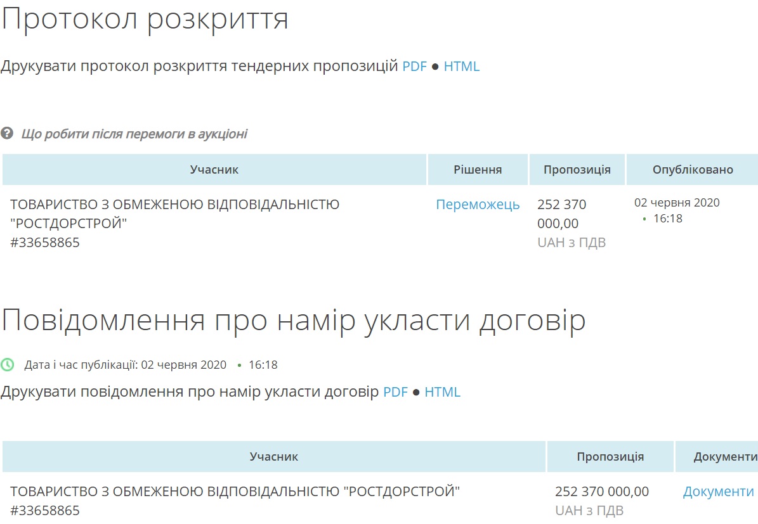Select '252 370 000,00' amount in second table

pyautogui.click(x=602, y=491)
